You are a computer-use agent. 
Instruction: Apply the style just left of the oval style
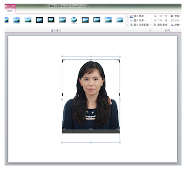coord(62,20)
